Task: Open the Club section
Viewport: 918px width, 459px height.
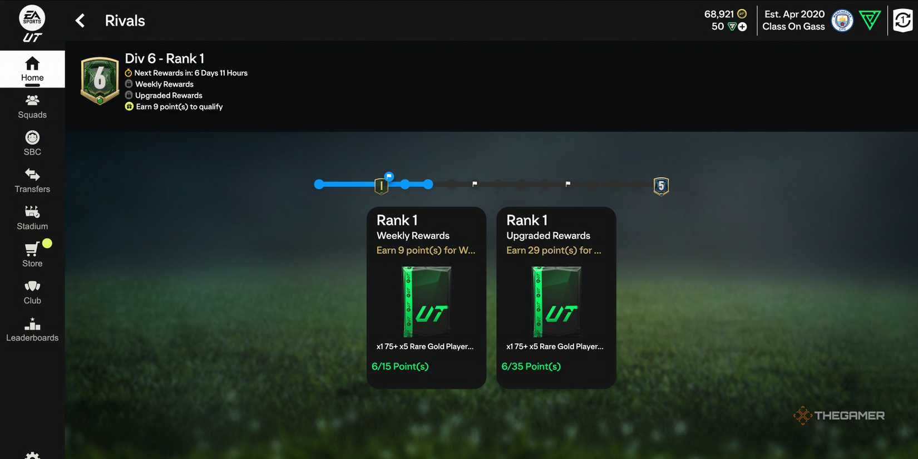Action: point(32,292)
